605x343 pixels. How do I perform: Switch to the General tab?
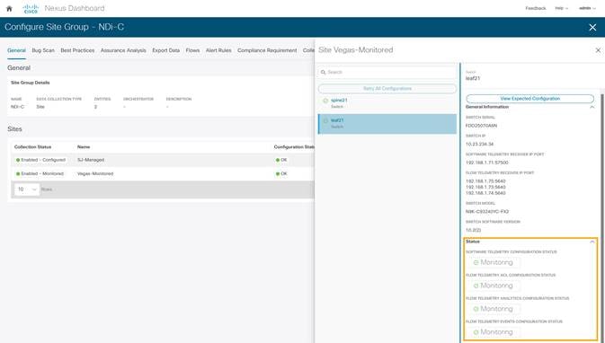click(16, 50)
